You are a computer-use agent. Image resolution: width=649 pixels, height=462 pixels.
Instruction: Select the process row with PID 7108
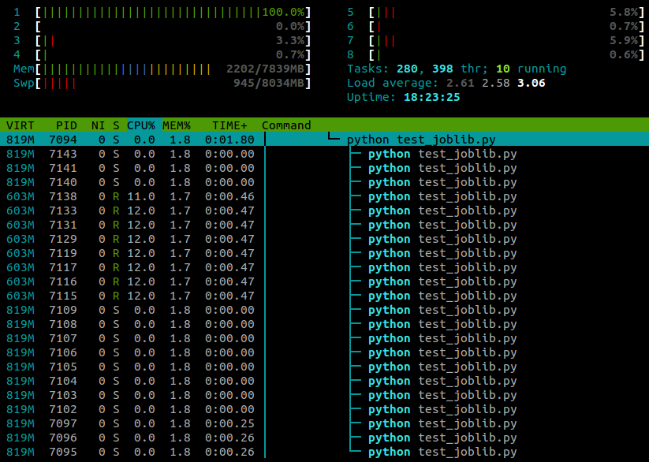click(325, 324)
